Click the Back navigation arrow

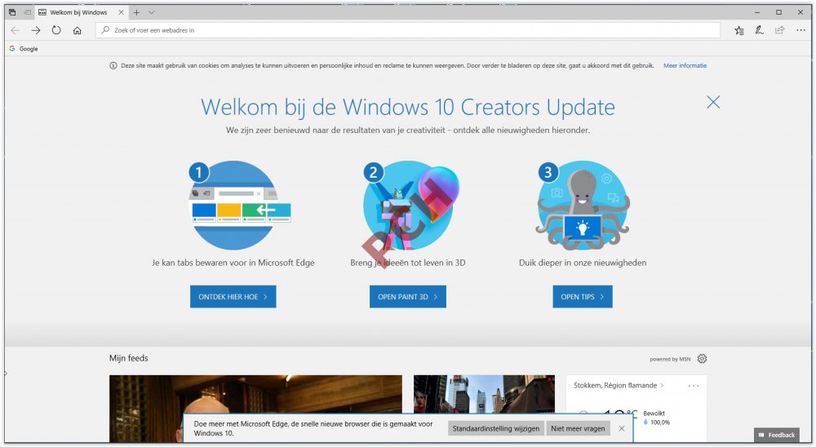[15, 30]
